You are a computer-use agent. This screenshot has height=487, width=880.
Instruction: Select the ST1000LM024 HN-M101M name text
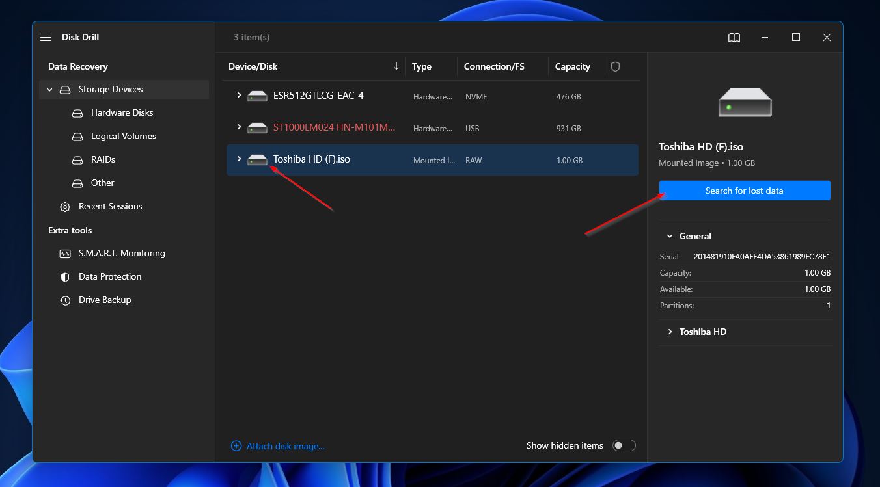[334, 127]
